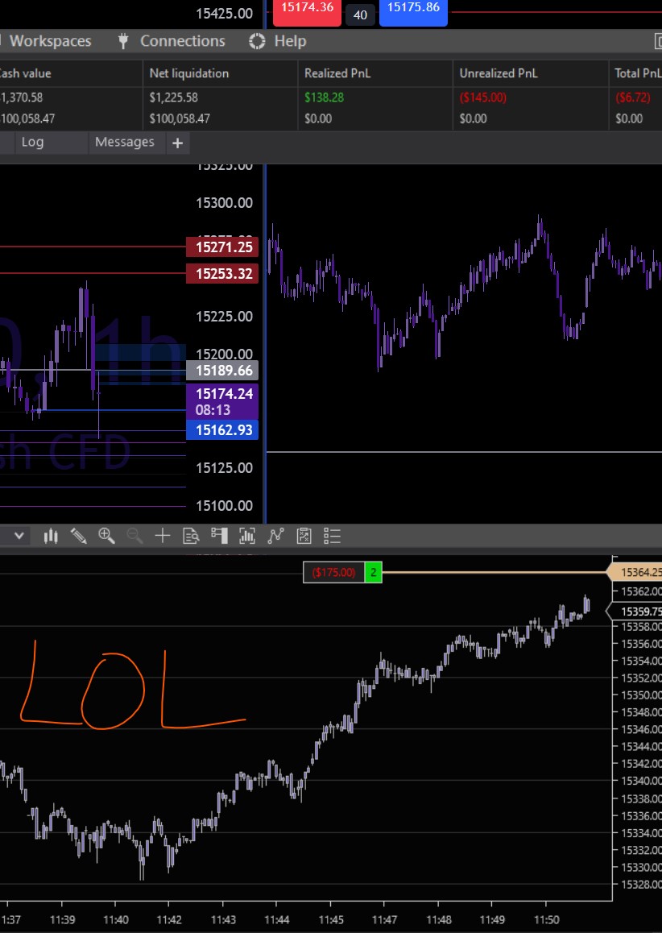Open the data series bar-chart icon

[246, 536]
